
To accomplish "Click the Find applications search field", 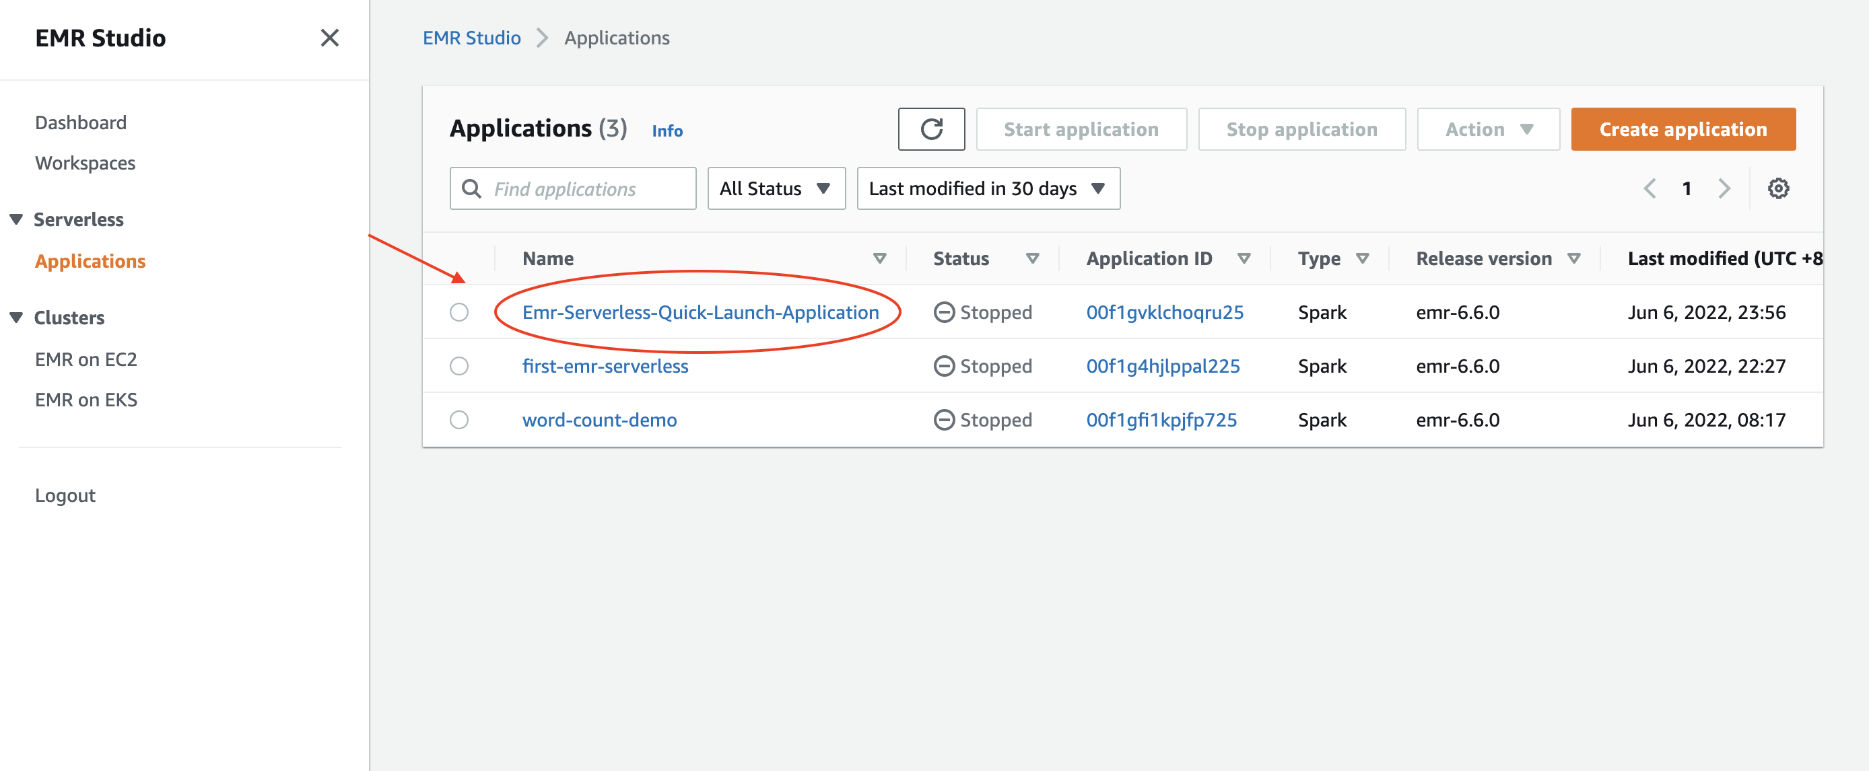I will (x=572, y=187).
